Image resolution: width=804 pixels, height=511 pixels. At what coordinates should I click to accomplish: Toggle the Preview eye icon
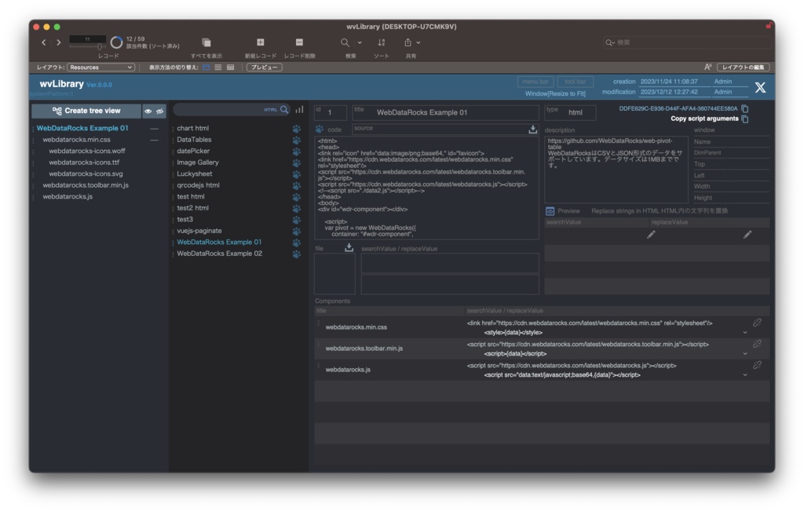(550, 211)
